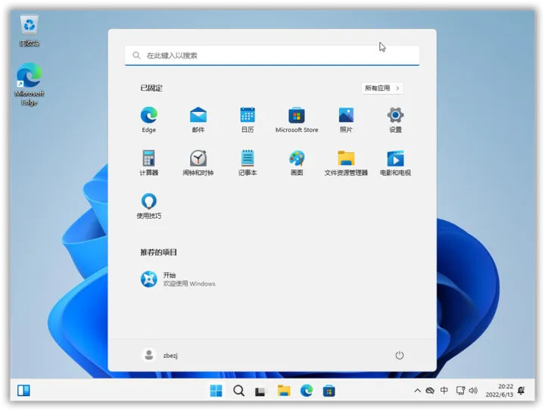Open the volume speaker tray icon

click(473, 391)
